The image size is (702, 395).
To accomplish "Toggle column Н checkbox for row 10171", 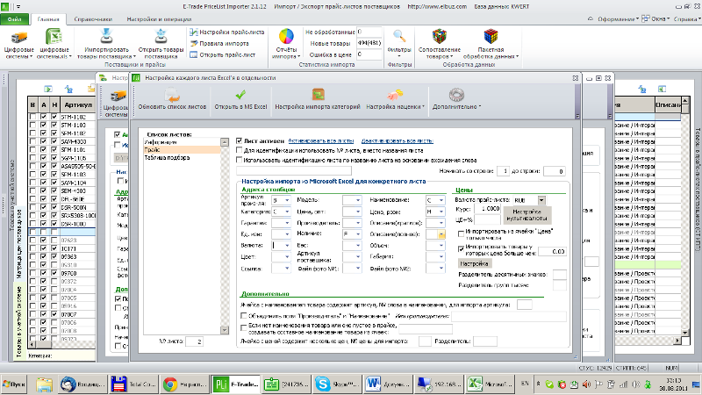I will [54, 248].
